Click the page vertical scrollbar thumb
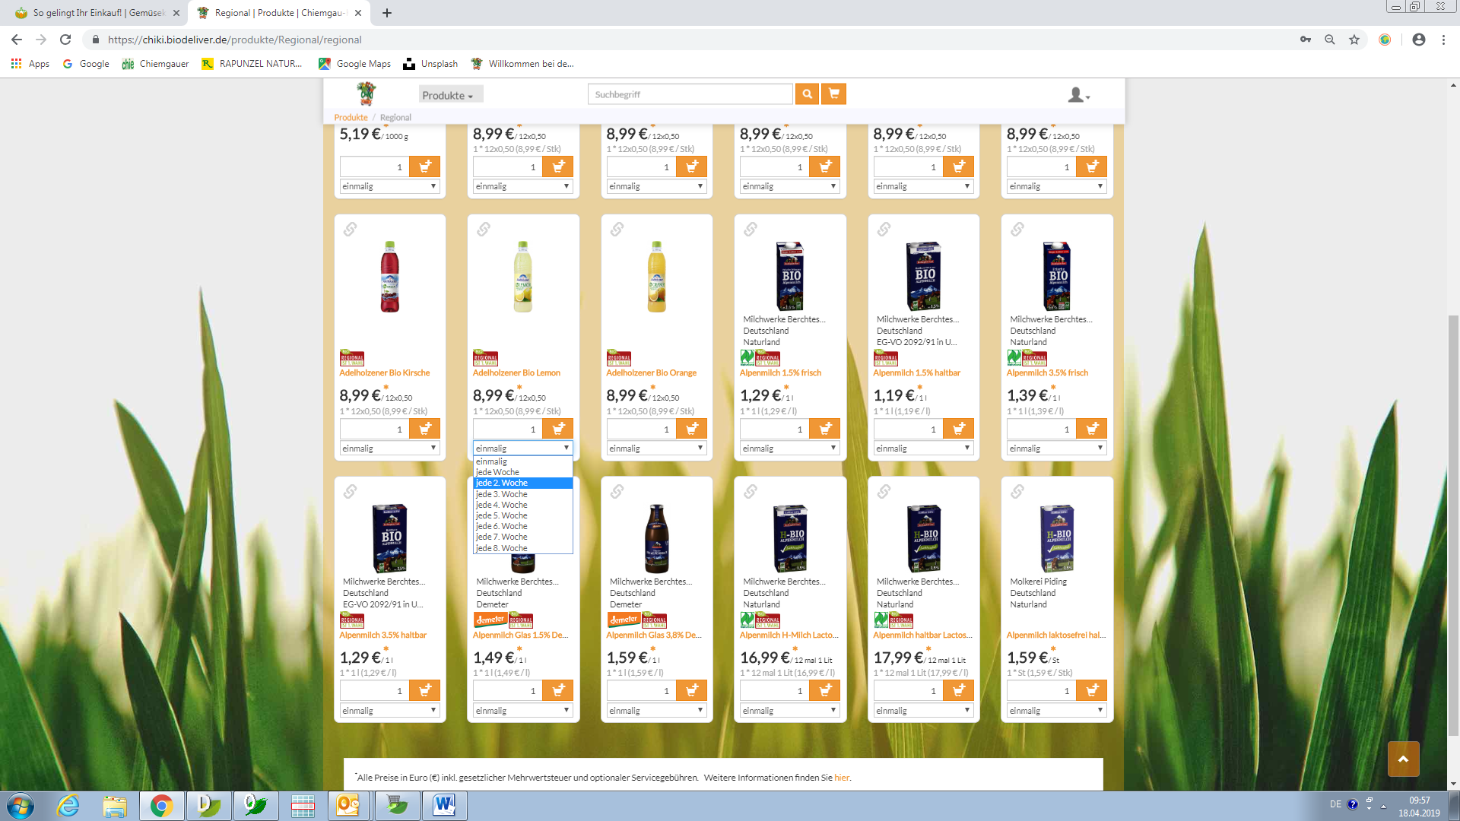The height and width of the screenshot is (821, 1460). (1453, 525)
